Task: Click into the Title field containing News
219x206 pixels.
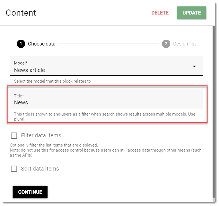Action: (x=106, y=99)
